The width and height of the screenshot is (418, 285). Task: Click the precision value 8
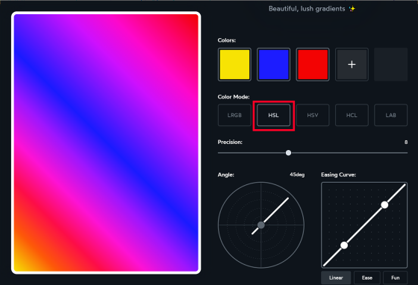(x=406, y=142)
